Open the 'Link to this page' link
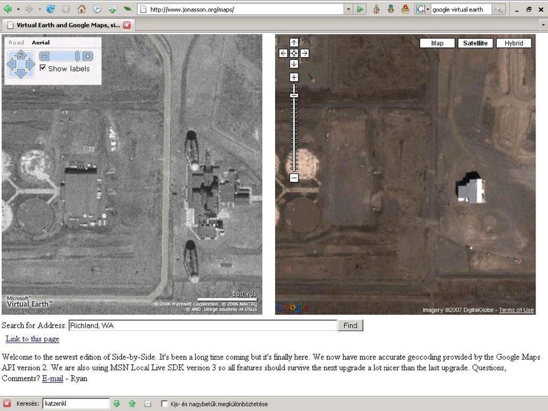This screenshot has width=548, height=411. coord(32,339)
